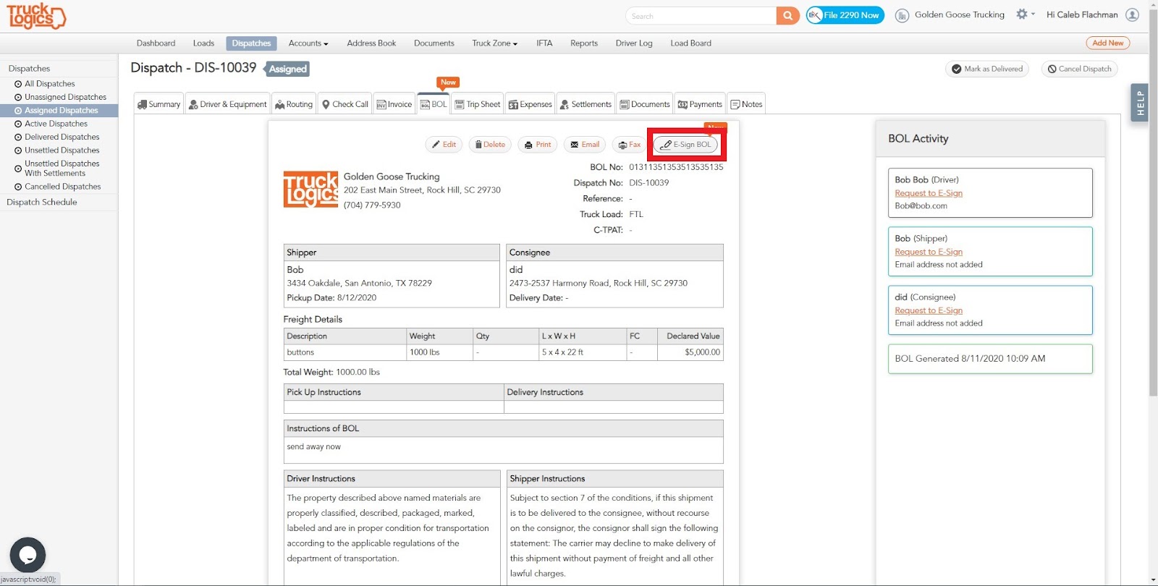Image resolution: width=1158 pixels, height=586 pixels.
Task: Select All Dispatches in sidebar
Action: click(50, 84)
